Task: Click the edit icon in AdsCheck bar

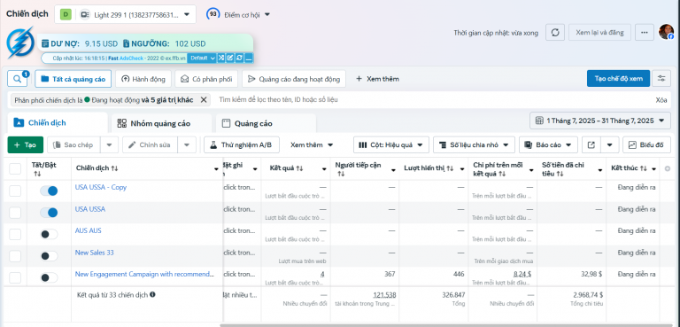Action: click(x=230, y=58)
